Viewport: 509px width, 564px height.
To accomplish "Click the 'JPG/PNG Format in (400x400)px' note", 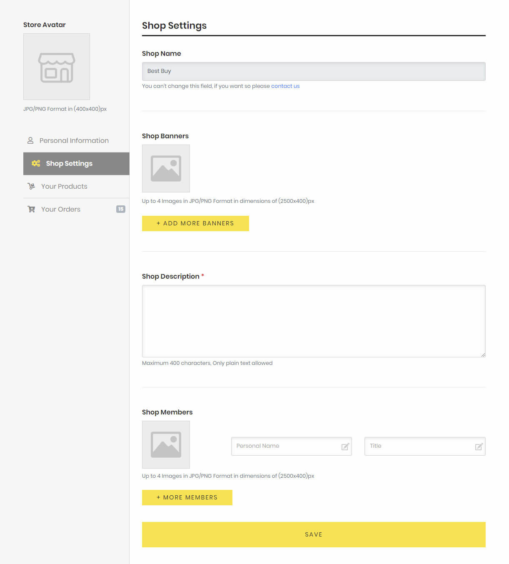I will pos(65,109).
